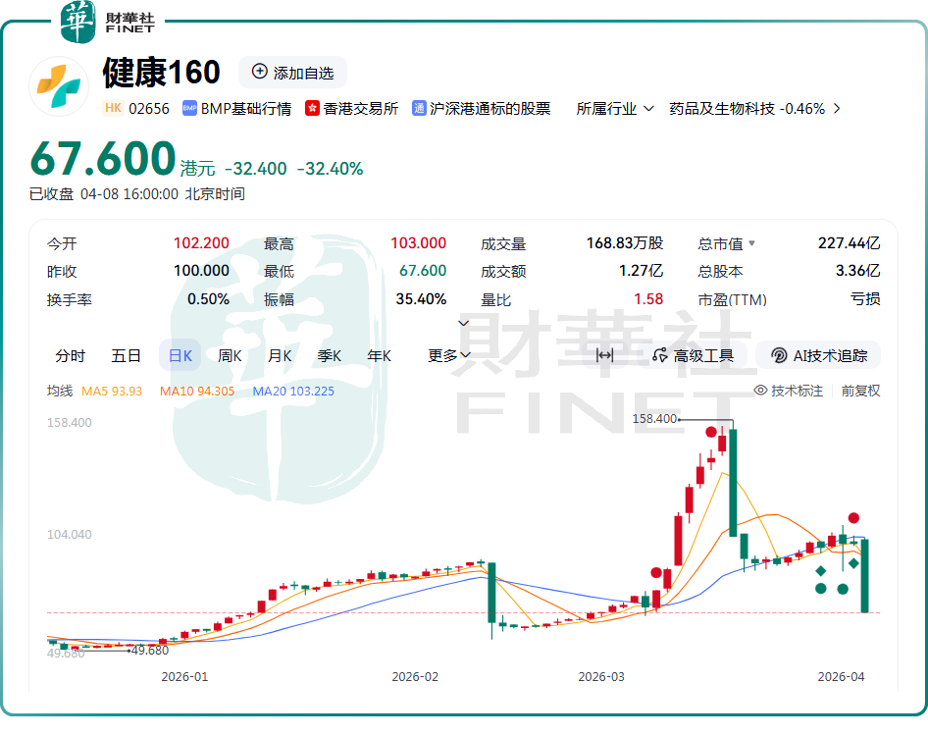This screenshot has height=736, width=928.
Task: Open 高级工具 advanced tools icon
Action: (662, 355)
